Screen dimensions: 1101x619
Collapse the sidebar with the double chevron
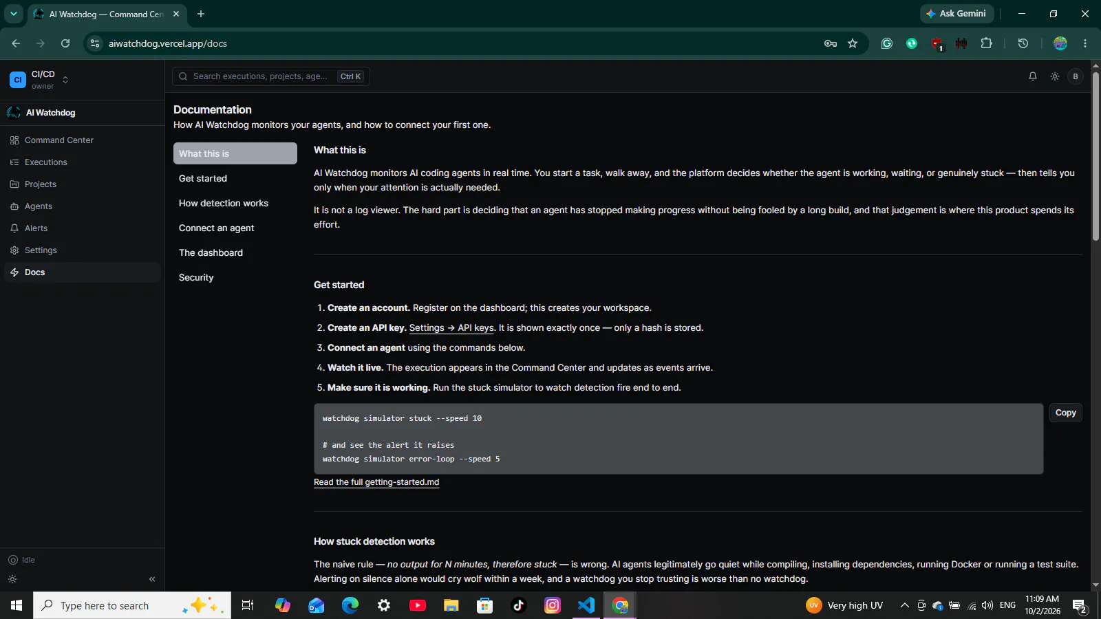click(152, 579)
